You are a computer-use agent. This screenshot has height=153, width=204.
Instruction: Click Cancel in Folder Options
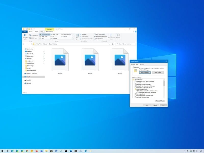point(155,105)
